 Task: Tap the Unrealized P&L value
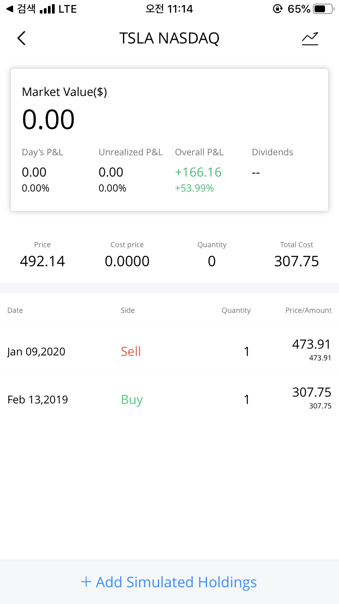pos(111,173)
